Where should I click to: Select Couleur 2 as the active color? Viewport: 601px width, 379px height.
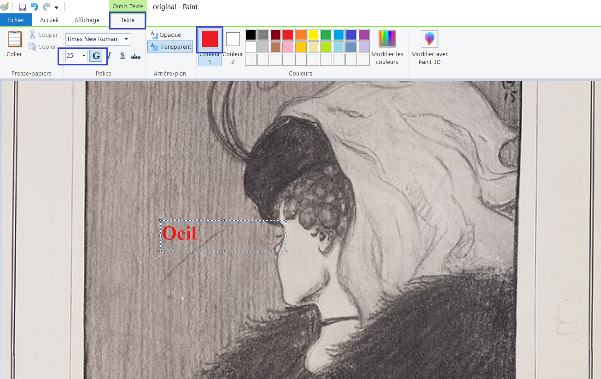point(233,47)
